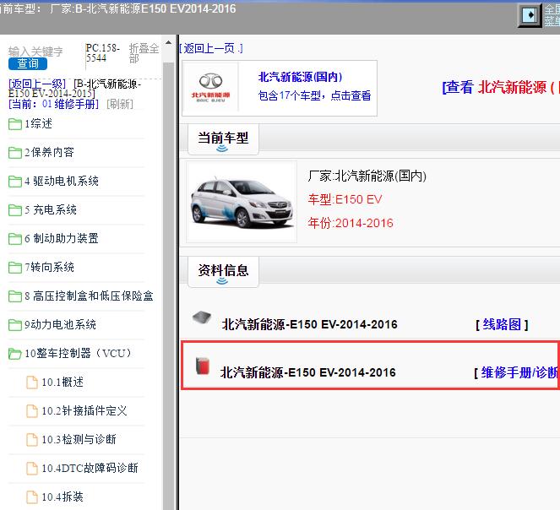Open the 10.3检测与诊断 page
560x510 pixels.
[79, 439]
